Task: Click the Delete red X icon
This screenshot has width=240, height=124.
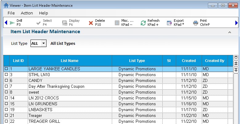Action: click(91, 23)
